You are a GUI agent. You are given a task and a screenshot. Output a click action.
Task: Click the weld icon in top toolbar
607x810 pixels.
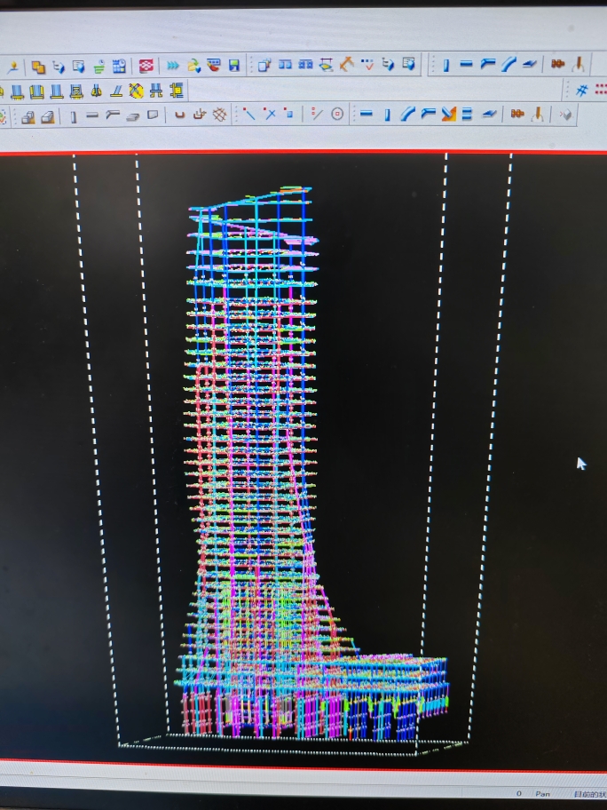(x=578, y=65)
